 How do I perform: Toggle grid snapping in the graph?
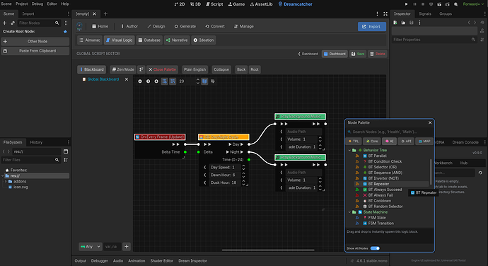pyautogui.click(x=173, y=81)
